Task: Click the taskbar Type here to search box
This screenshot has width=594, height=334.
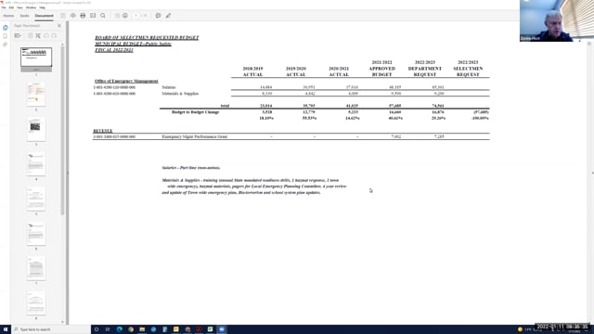Action: tap(51, 329)
